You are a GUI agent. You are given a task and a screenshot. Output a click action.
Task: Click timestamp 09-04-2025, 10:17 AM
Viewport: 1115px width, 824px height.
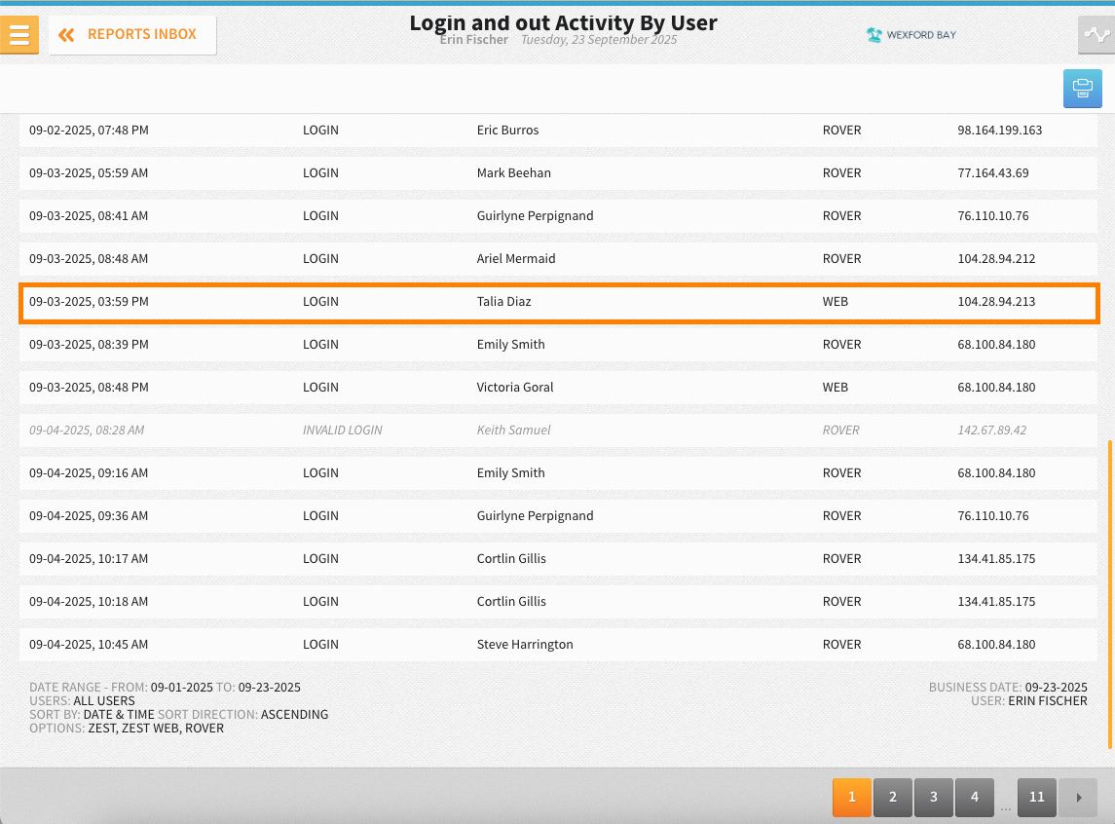pyautogui.click(x=89, y=559)
